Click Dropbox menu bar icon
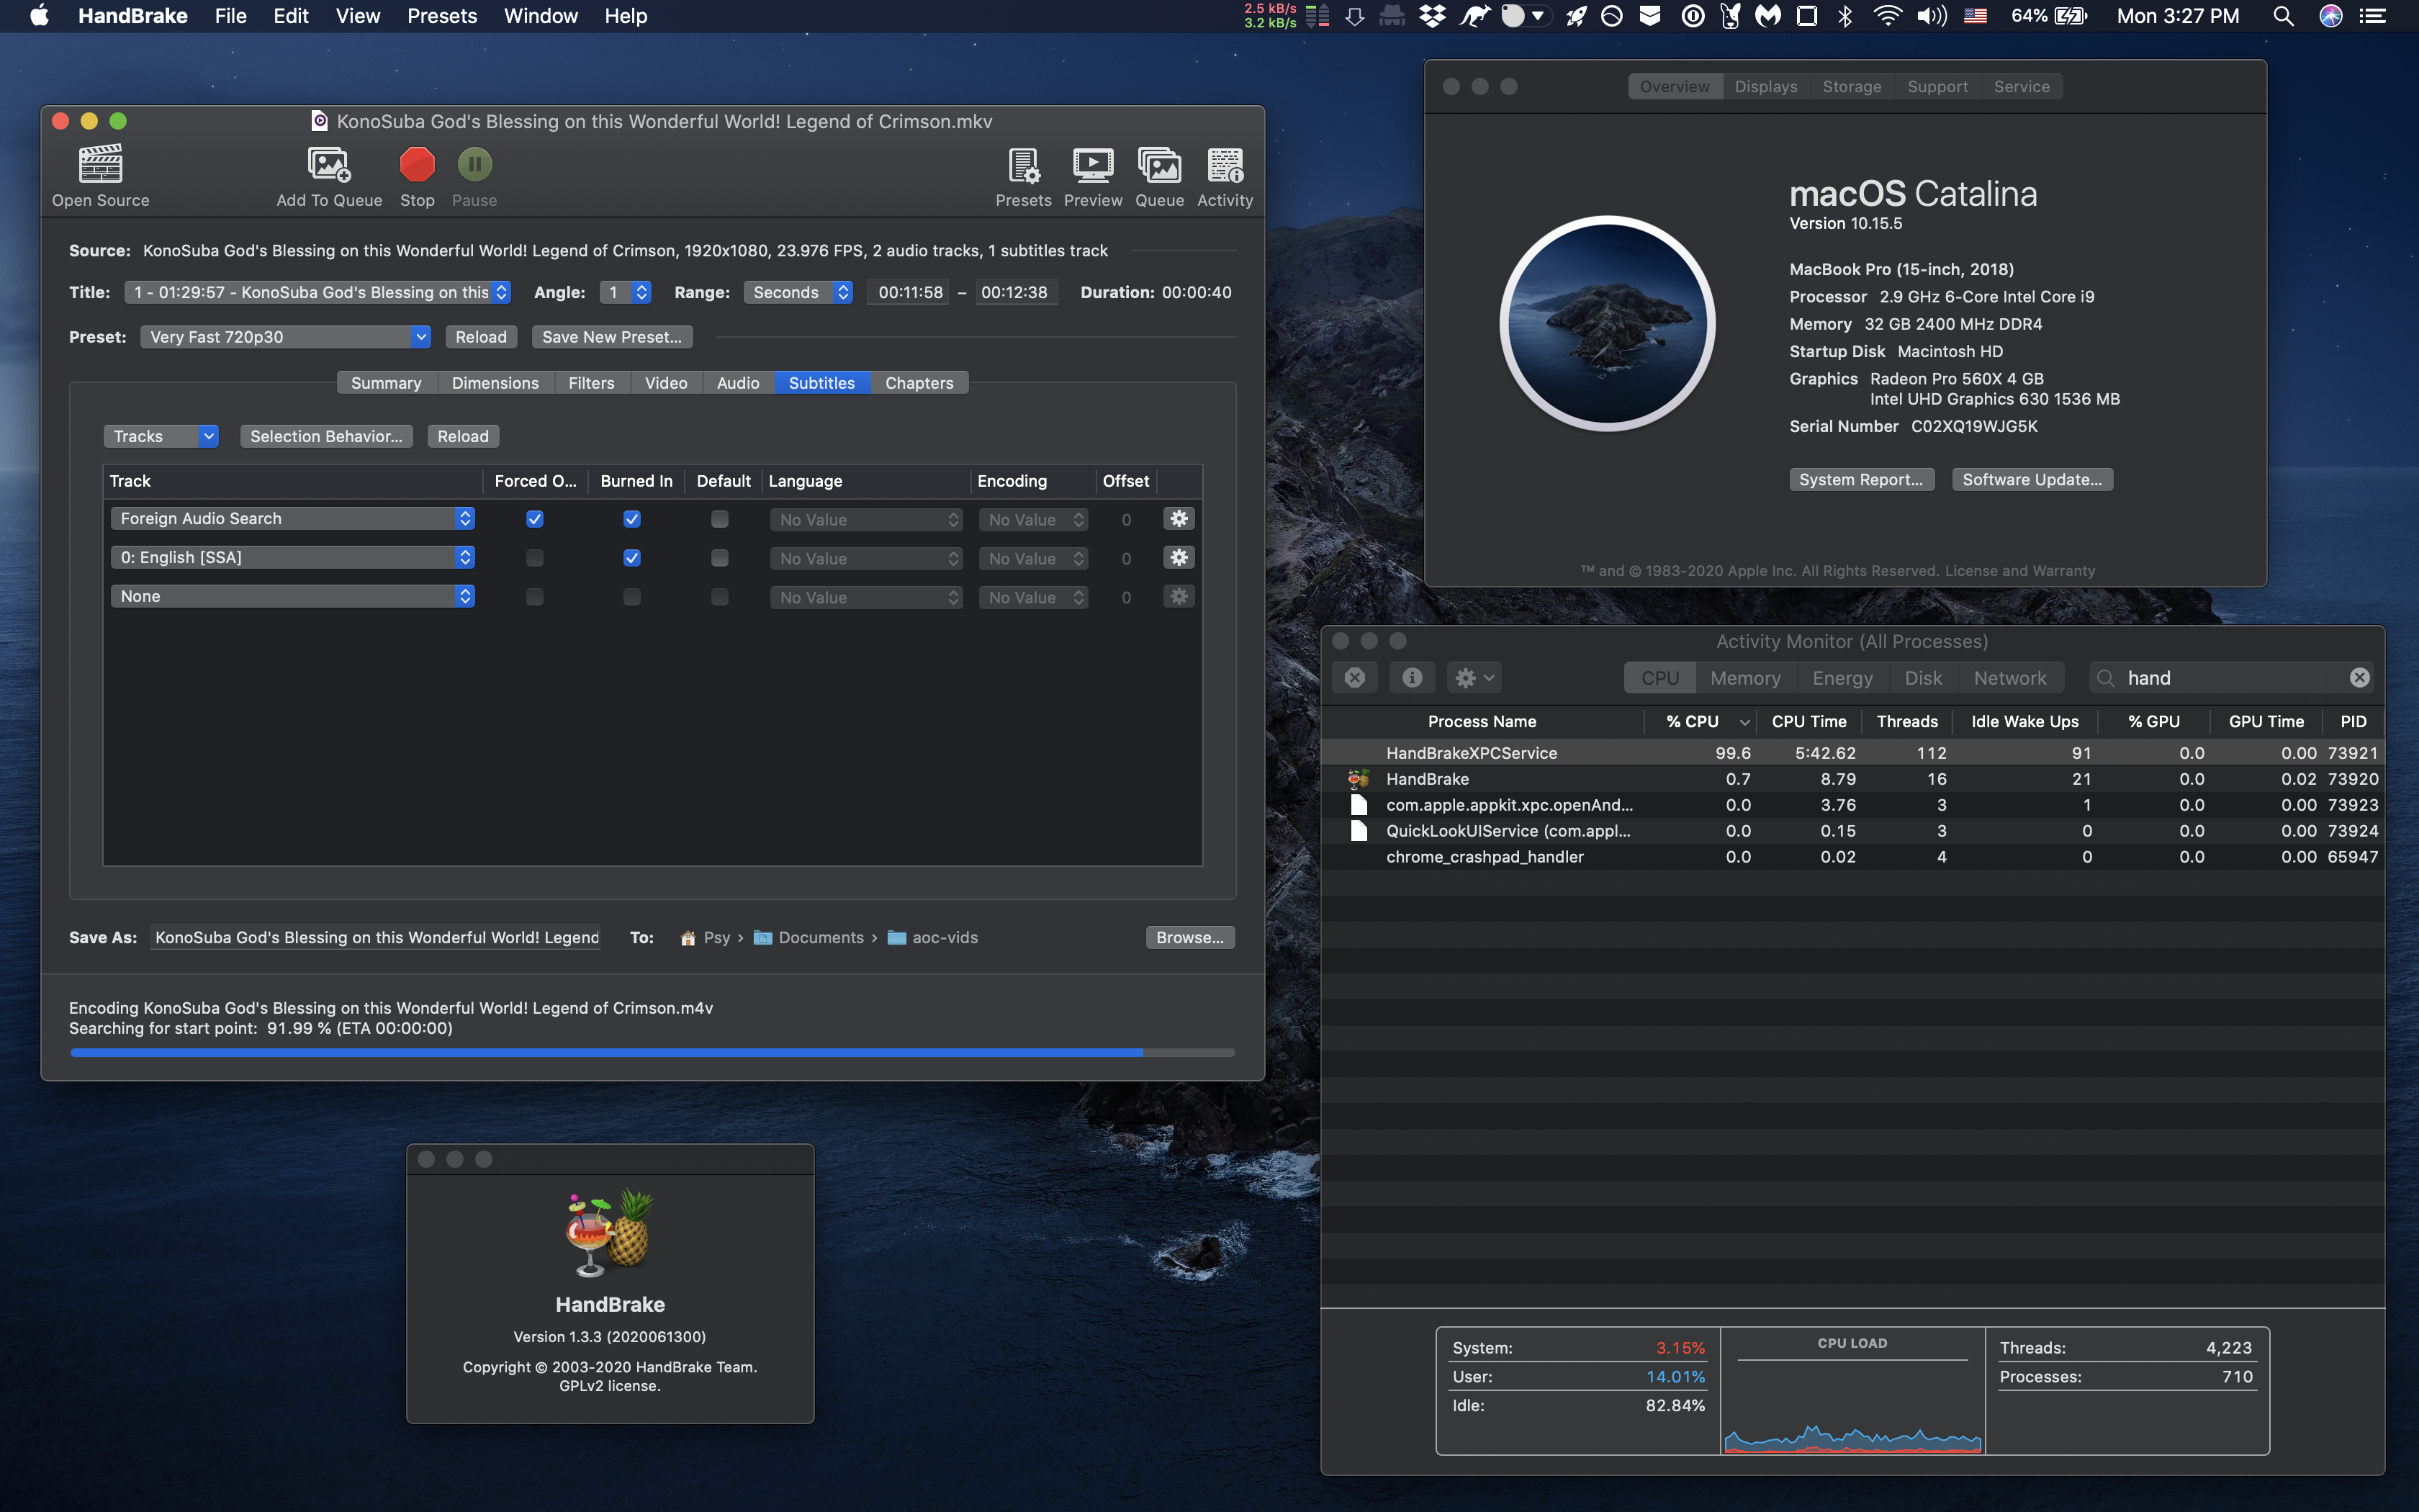The image size is (2419, 1512). 1433,16
